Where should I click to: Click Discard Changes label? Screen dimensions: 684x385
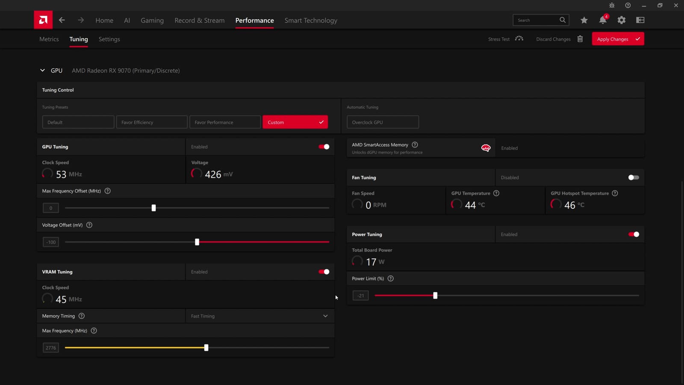[x=553, y=39]
